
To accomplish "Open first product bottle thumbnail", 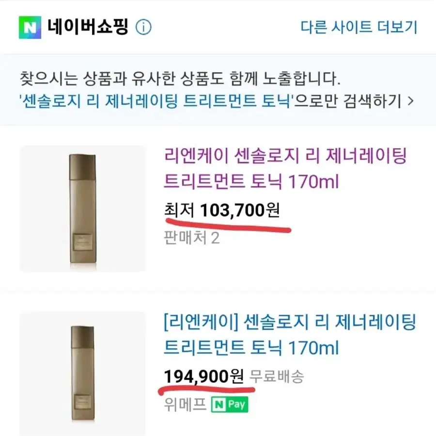I will coord(82,208).
